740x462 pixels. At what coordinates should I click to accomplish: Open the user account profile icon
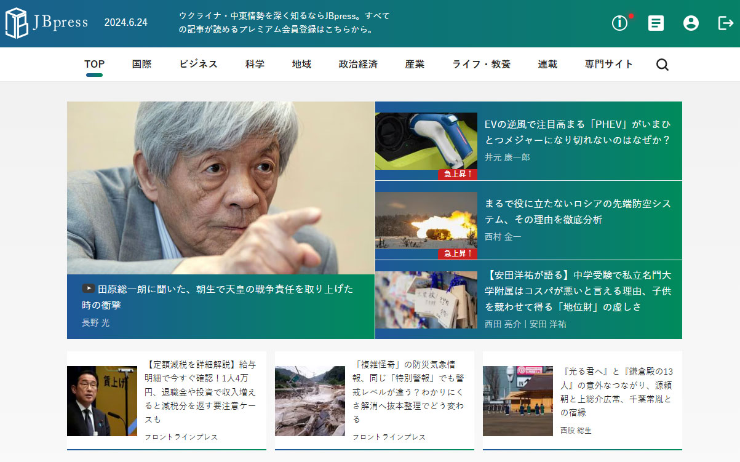(x=691, y=23)
